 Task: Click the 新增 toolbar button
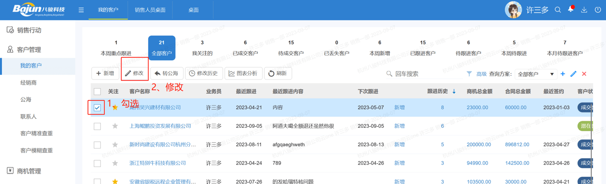pyautogui.click(x=105, y=74)
